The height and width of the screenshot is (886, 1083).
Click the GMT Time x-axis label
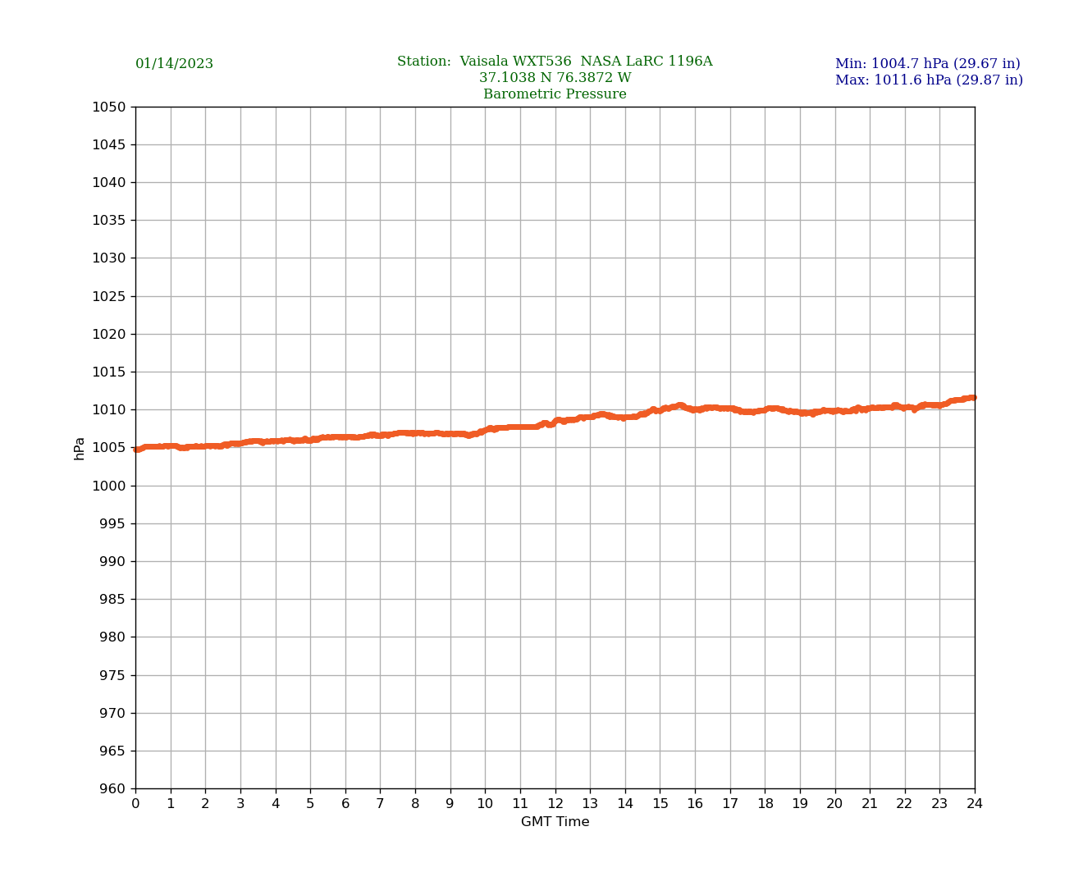[x=555, y=822]
